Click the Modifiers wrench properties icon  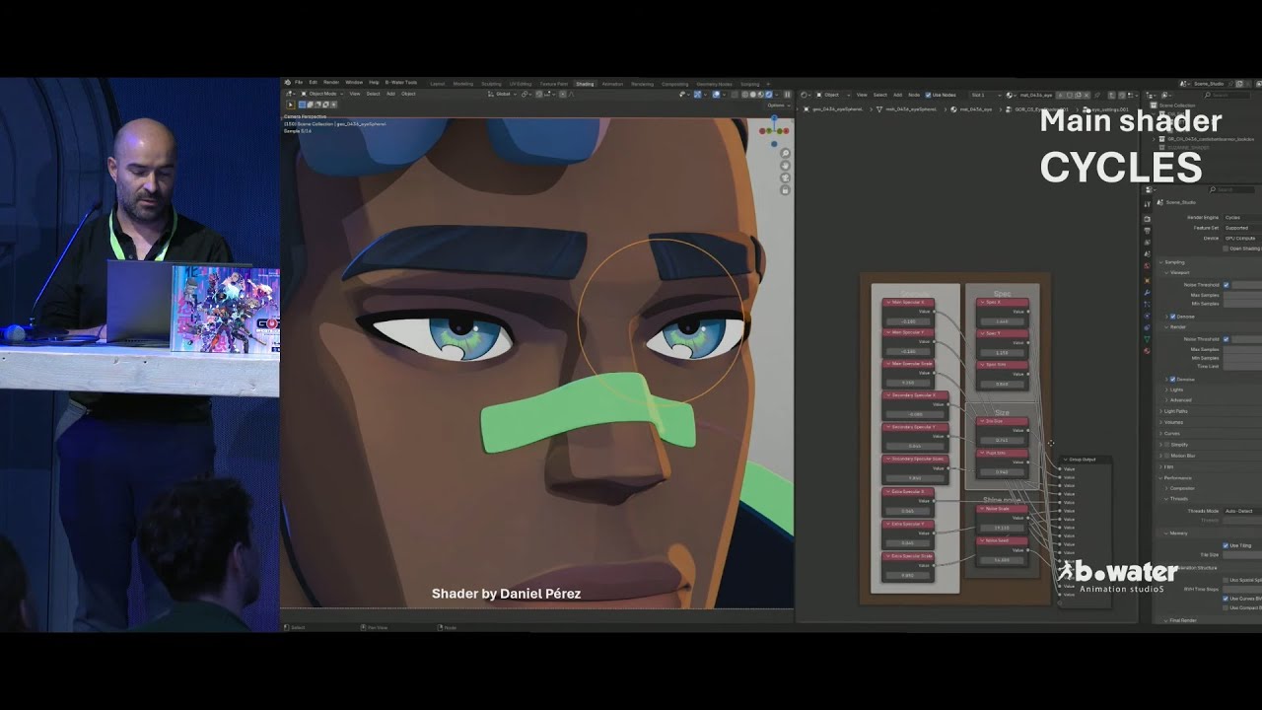1148,293
